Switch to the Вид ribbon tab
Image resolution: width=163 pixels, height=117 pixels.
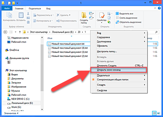pyautogui.click(x=48, y=9)
